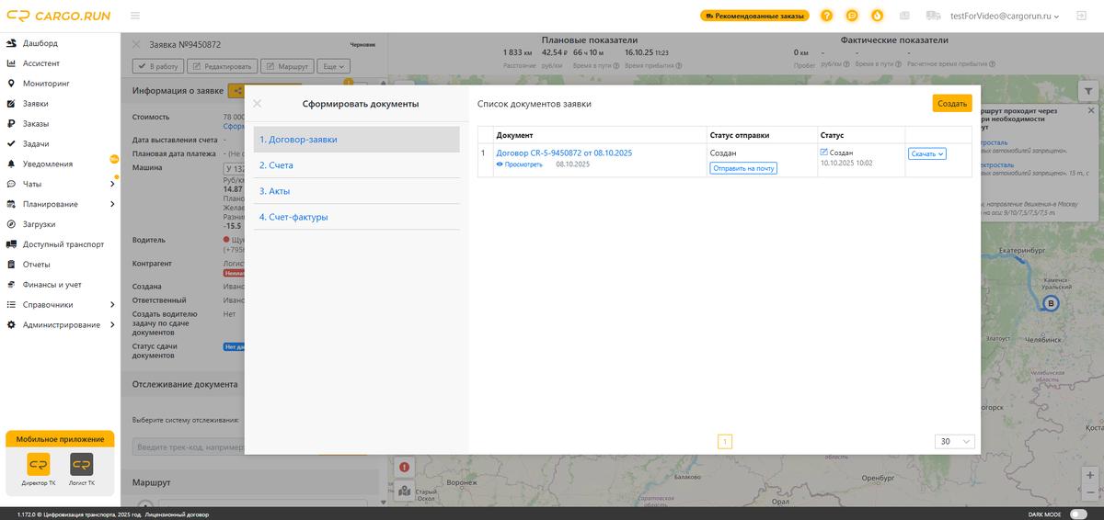1104x520 pixels.
Task: Click pagination page 1
Action: coord(725,442)
